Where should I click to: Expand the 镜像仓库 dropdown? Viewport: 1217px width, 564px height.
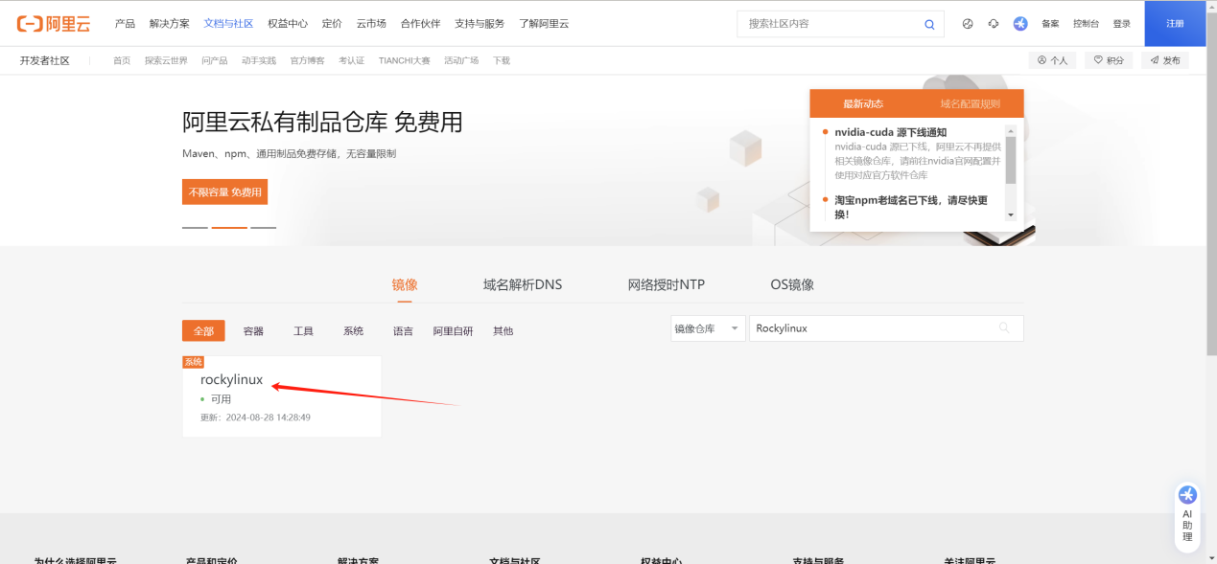coord(708,328)
